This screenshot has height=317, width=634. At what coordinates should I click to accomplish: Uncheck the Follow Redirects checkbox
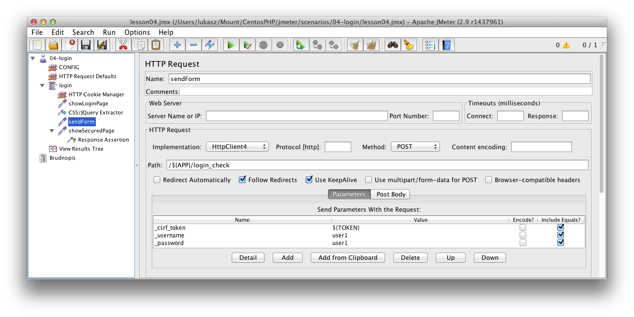(x=242, y=180)
